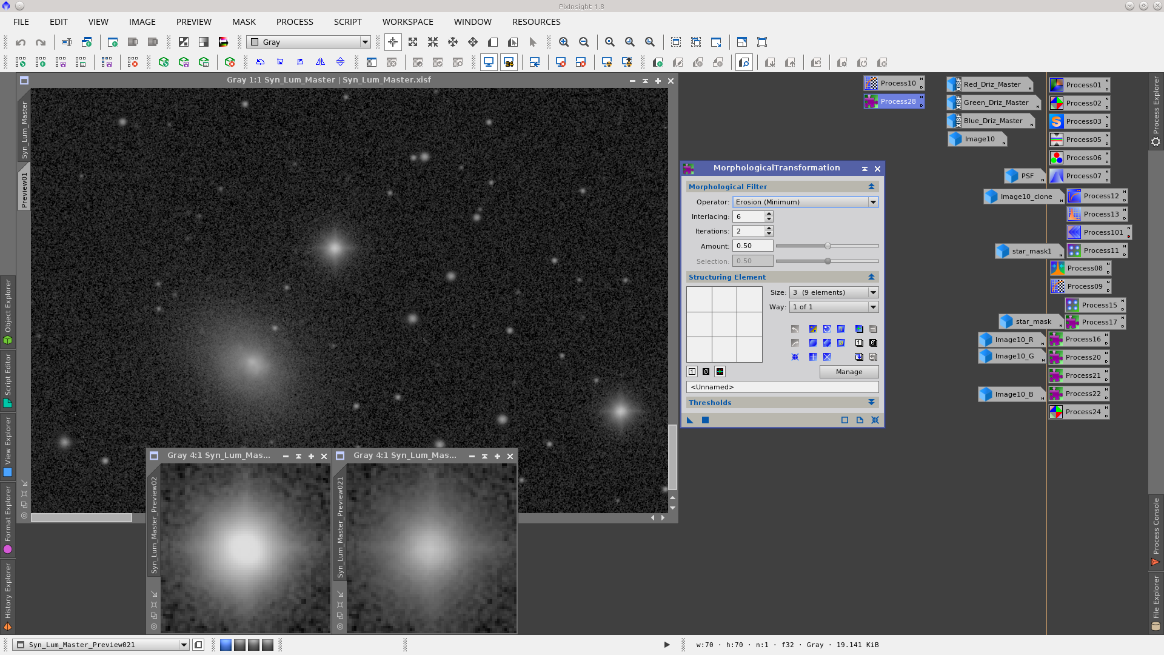Select the Readout Mode crosshair icon
1164x655 pixels.
coord(393,42)
